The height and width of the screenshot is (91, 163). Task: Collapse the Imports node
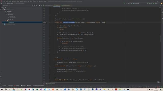click(x=7, y=15)
